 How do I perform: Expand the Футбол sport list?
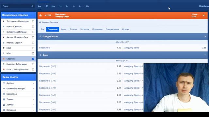click(x=33, y=83)
